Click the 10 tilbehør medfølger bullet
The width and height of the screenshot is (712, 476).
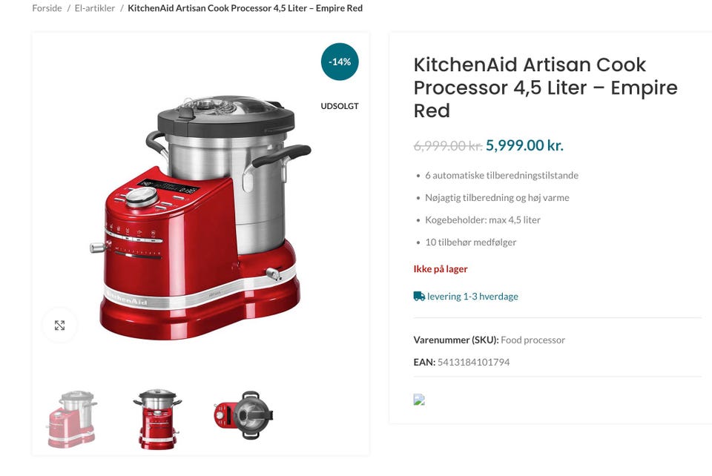point(470,242)
